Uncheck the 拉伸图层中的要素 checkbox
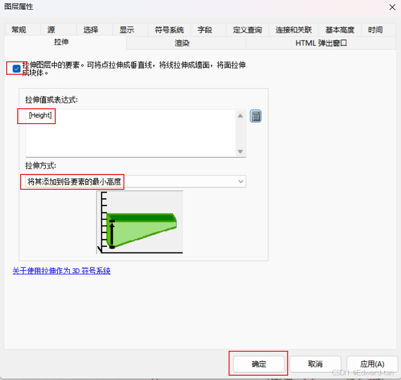The width and height of the screenshot is (401, 380). click(17, 69)
